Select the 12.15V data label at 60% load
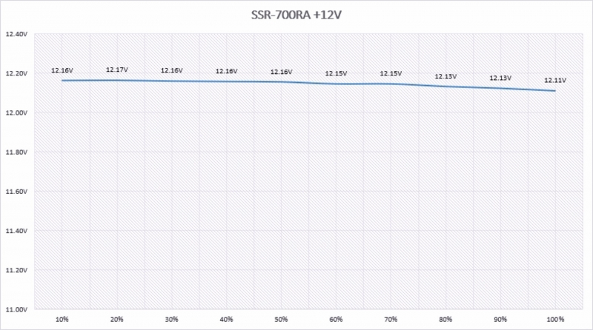 point(336,74)
